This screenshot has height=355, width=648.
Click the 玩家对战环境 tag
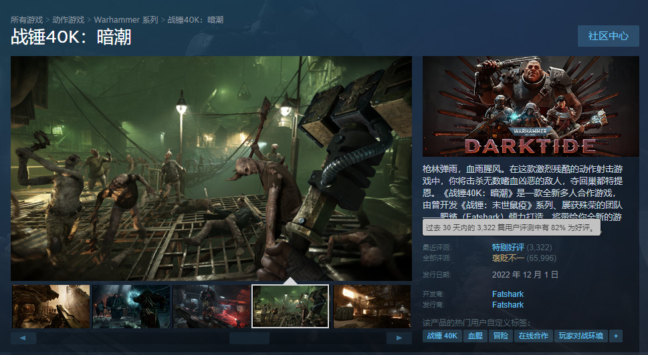(x=581, y=336)
